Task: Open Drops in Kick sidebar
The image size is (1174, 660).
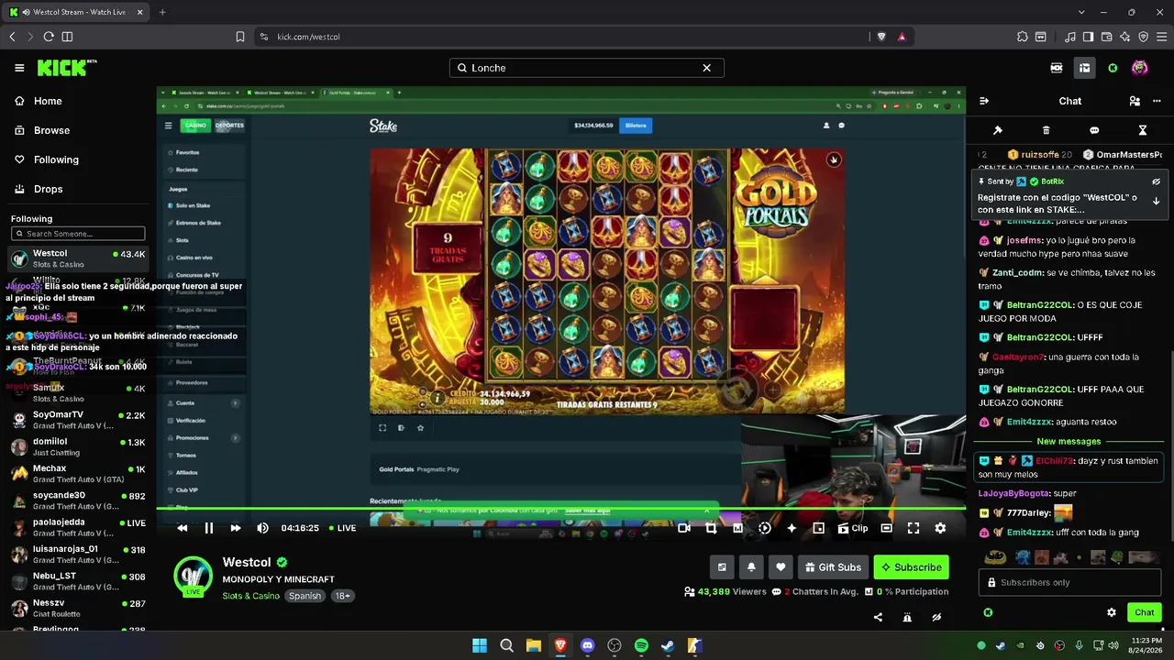Action: (x=39, y=189)
